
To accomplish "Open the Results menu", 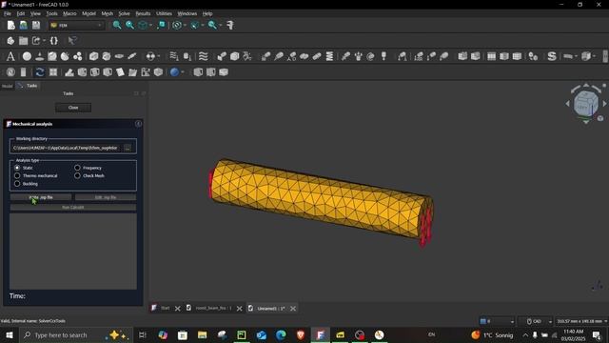I will coord(143,13).
